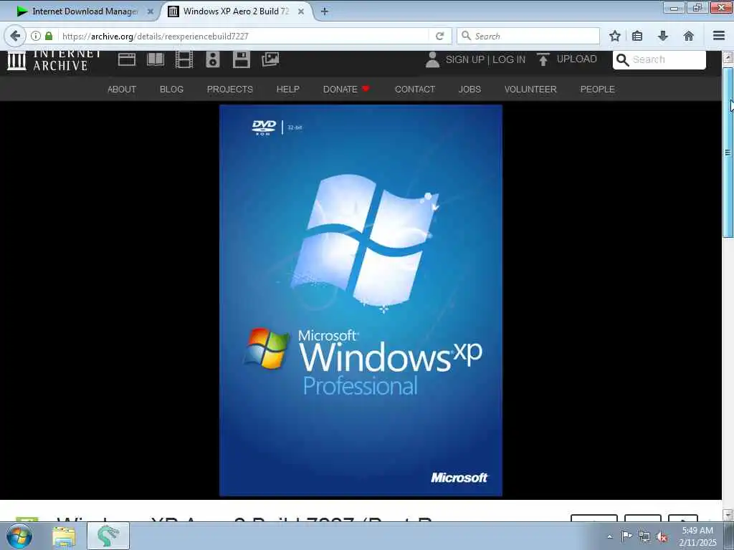Close the Internet Download Manager tab
Image resolution: width=734 pixels, height=550 pixels.
(151, 11)
